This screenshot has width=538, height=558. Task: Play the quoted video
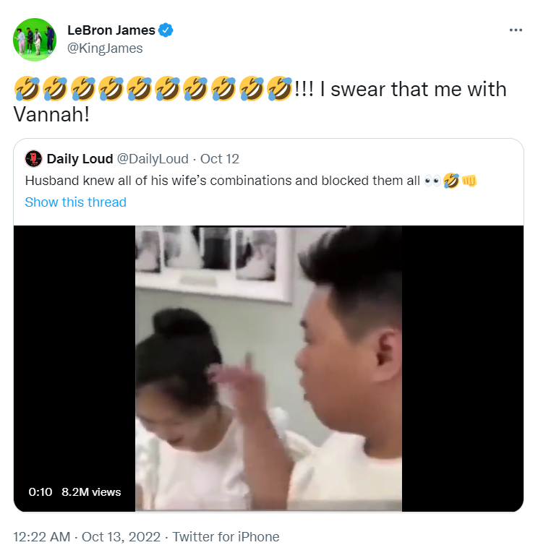(268, 369)
